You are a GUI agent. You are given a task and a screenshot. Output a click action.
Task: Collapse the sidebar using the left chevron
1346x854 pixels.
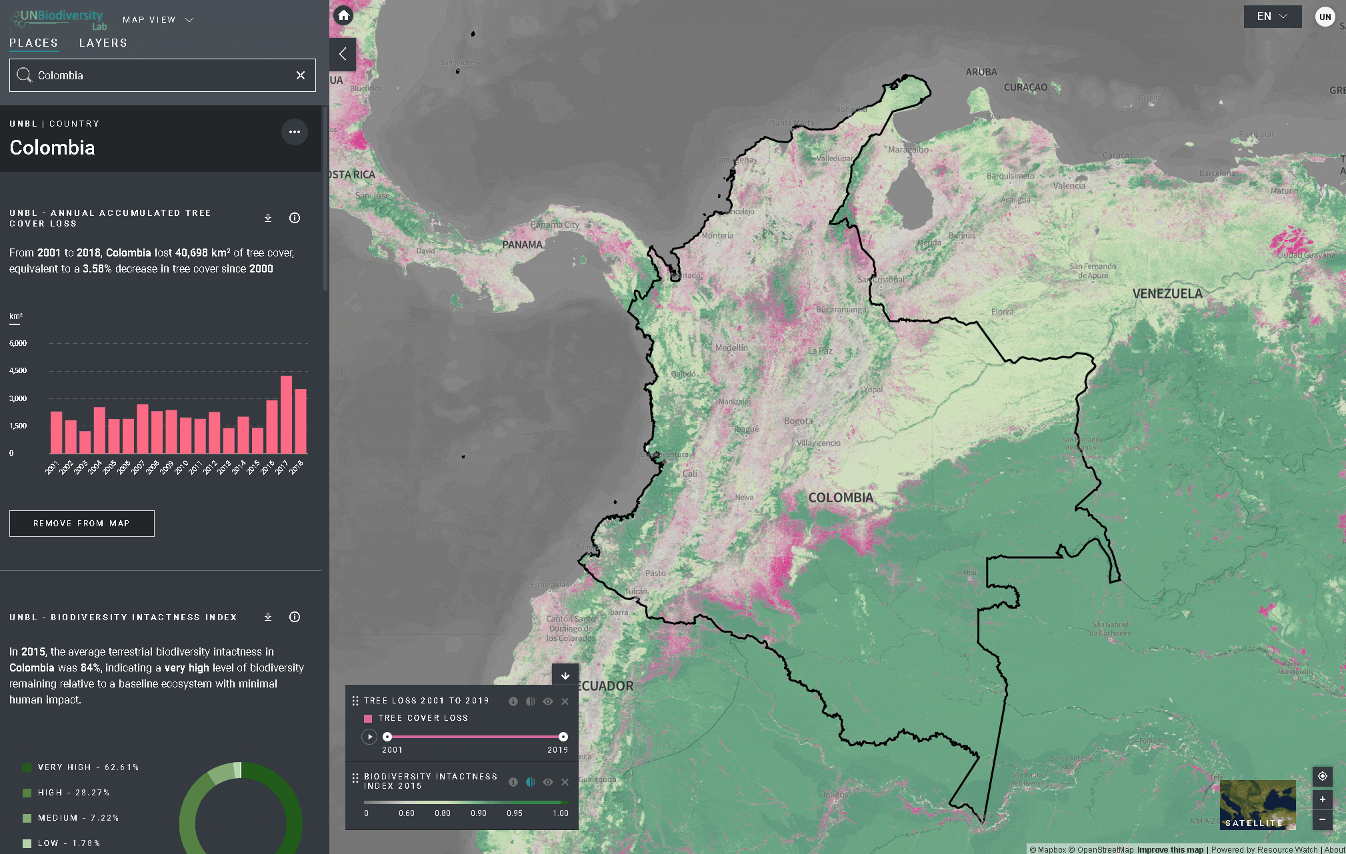coord(343,55)
